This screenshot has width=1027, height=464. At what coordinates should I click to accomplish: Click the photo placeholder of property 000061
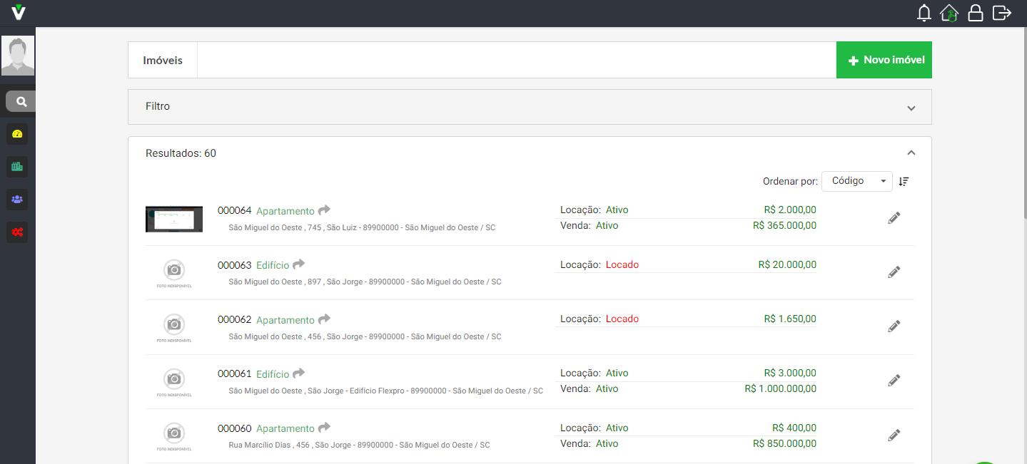pyautogui.click(x=174, y=382)
